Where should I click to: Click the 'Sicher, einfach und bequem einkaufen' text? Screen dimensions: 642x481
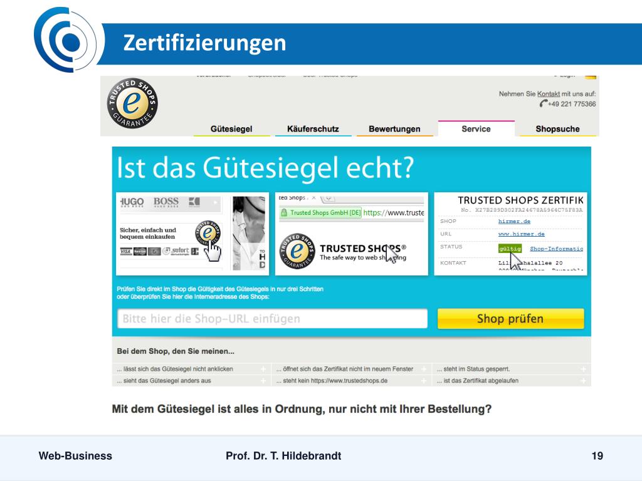coord(148,233)
